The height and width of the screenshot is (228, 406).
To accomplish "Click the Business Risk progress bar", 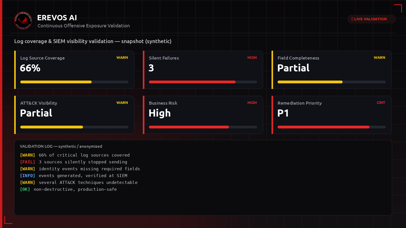I will (x=203, y=127).
